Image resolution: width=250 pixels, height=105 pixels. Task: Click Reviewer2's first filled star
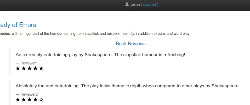(x=18, y=100)
